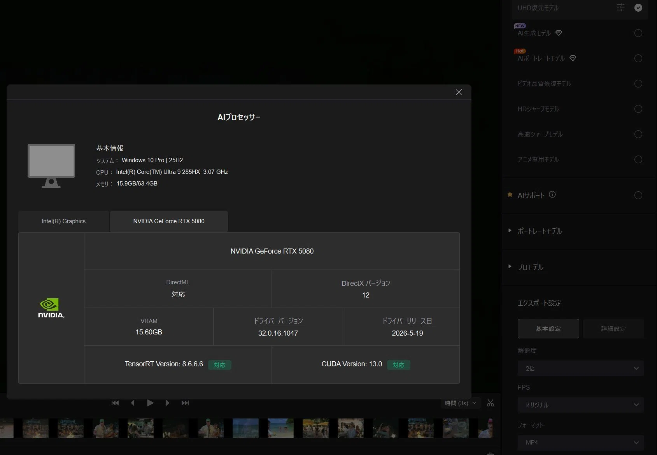Click the VRAM 15.60GB value
This screenshot has width=657, height=455.
tap(149, 332)
